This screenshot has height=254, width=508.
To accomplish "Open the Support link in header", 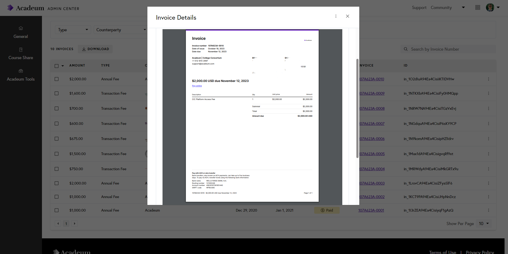I will (x=419, y=8).
